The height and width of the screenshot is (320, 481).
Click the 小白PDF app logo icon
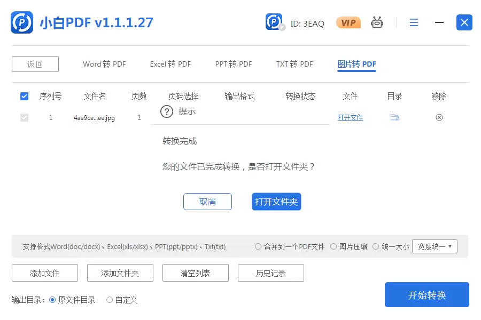click(x=22, y=22)
